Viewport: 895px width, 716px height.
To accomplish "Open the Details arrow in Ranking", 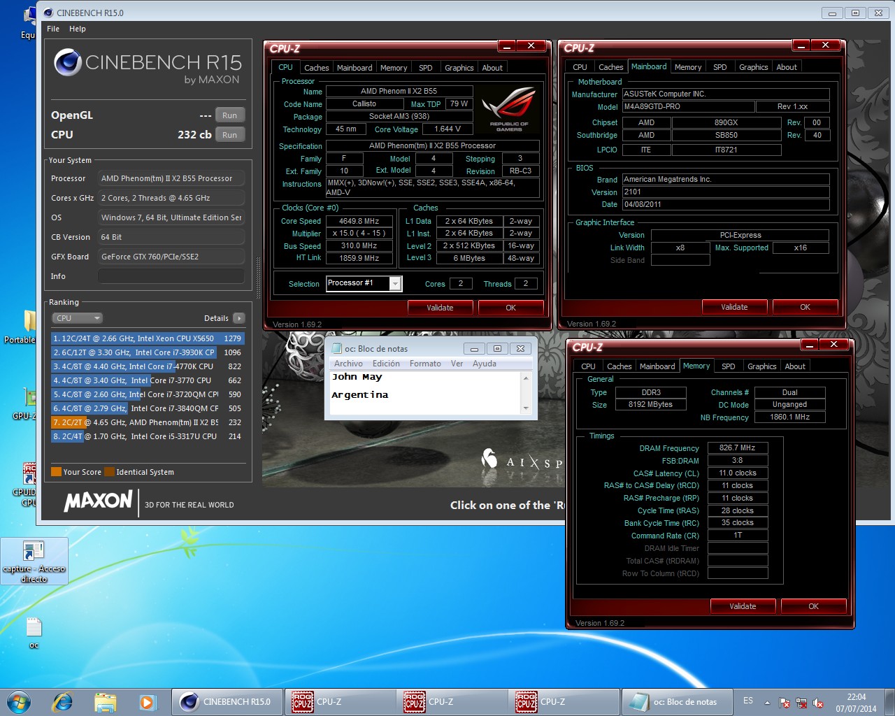I will (238, 318).
